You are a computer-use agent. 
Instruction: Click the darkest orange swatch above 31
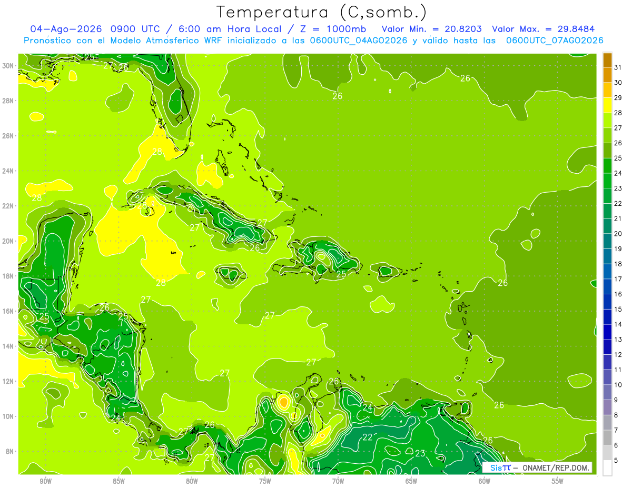point(607,60)
